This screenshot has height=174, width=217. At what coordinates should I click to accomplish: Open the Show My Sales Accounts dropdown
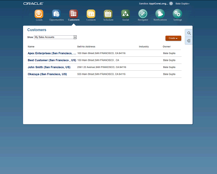55,37
